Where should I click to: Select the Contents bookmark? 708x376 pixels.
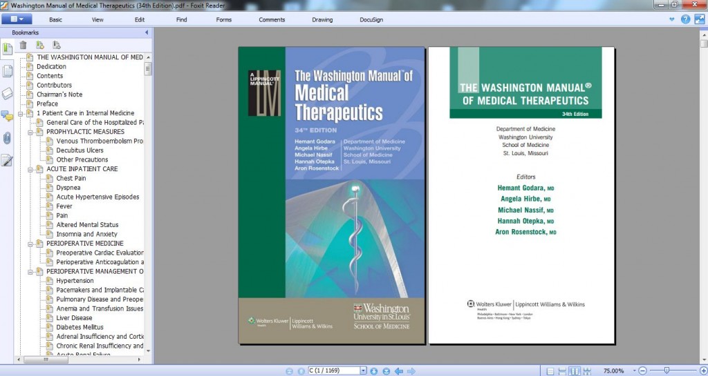[50, 76]
